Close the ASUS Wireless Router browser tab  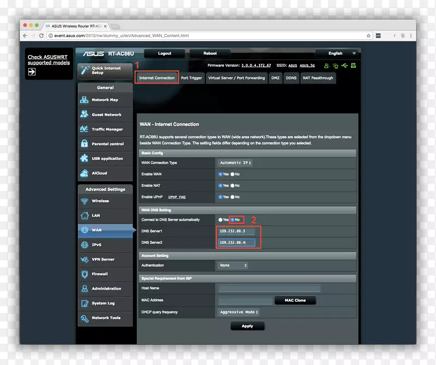tap(105, 26)
